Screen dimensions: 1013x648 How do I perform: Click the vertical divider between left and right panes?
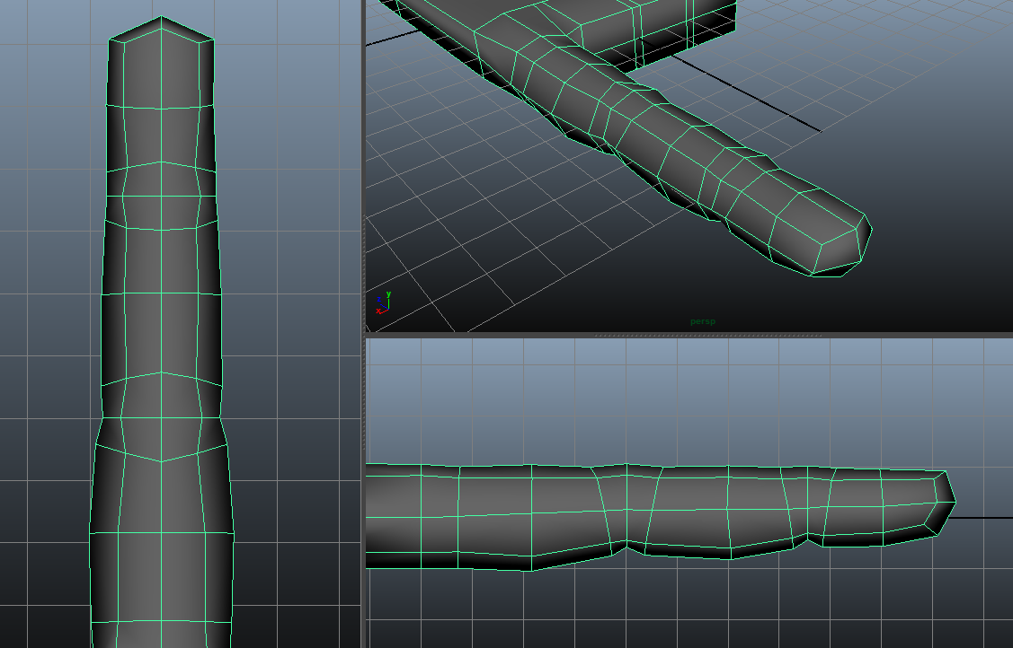pyautogui.click(x=363, y=323)
